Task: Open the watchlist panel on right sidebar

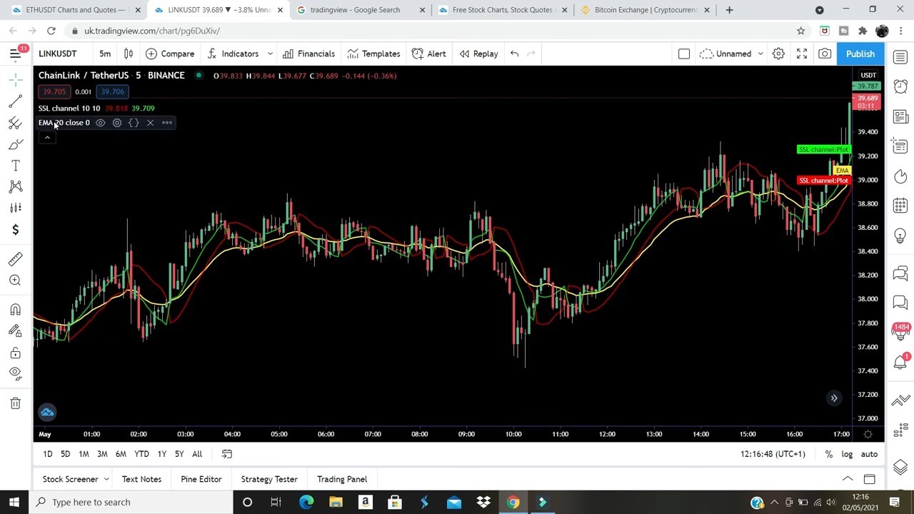Action: pyautogui.click(x=900, y=57)
